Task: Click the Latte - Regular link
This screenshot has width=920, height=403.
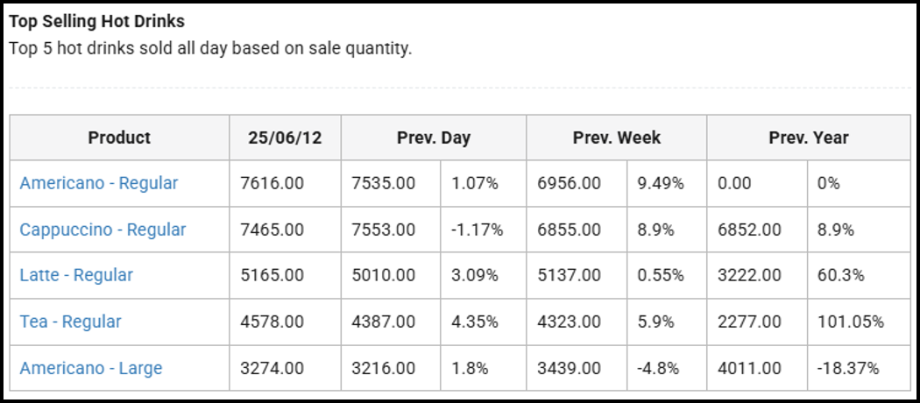Action: [x=76, y=275]
